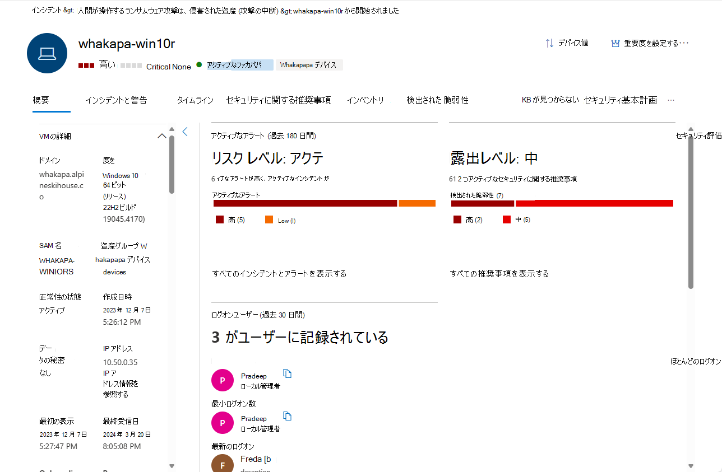Click the Device value sort arrows icon

[x=549, y=43]
